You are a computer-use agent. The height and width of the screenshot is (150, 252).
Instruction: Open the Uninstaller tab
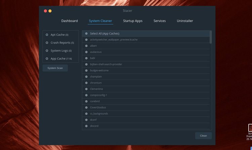[185, 21]
